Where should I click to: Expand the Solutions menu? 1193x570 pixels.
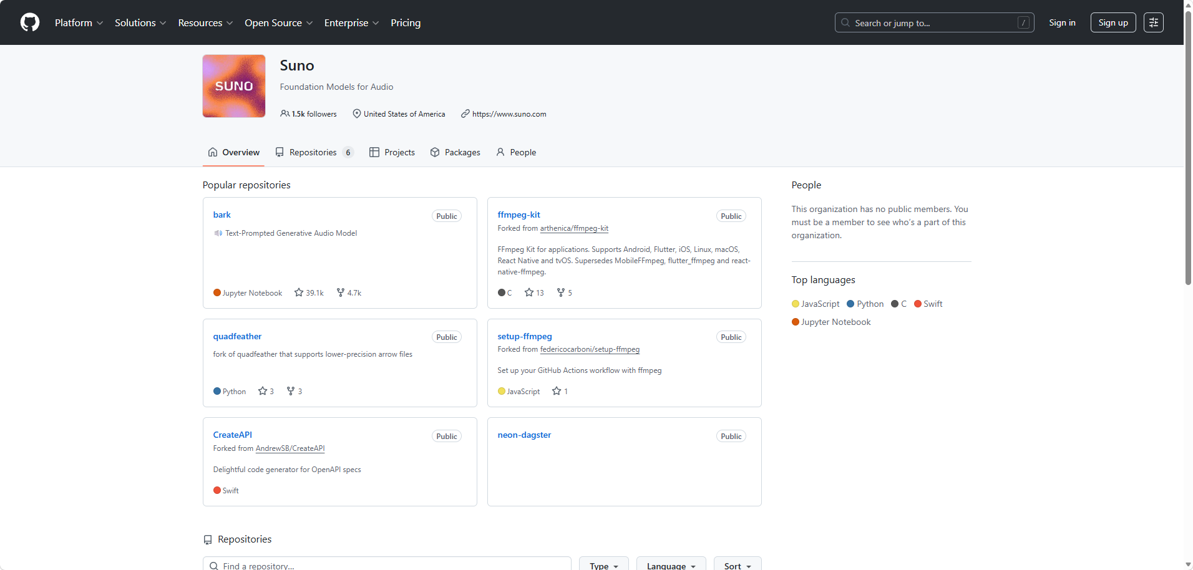[140, 22]
